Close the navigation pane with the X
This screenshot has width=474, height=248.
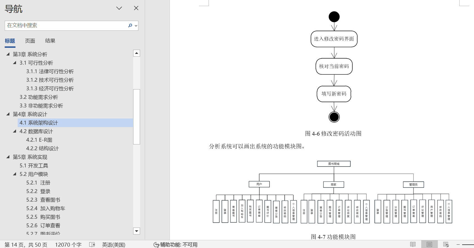click(136, 8)
